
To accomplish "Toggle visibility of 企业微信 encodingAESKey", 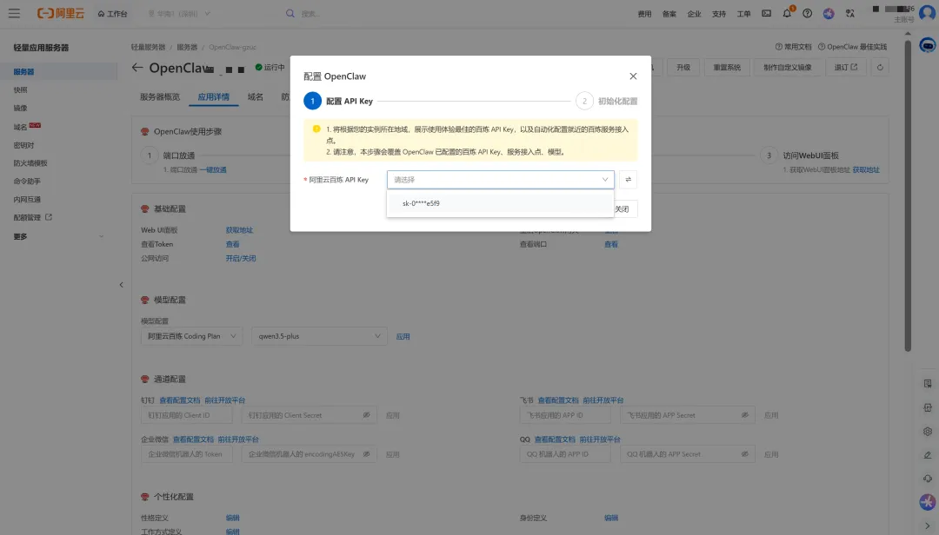I will click(367, 453).
